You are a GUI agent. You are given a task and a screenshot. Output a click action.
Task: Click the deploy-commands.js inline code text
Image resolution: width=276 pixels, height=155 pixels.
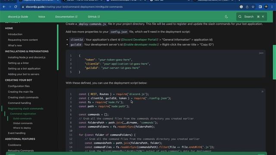[92, 24]
